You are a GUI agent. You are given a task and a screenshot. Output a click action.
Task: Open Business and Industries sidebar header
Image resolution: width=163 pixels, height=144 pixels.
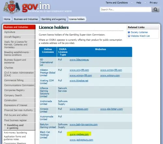click(19, 27)
